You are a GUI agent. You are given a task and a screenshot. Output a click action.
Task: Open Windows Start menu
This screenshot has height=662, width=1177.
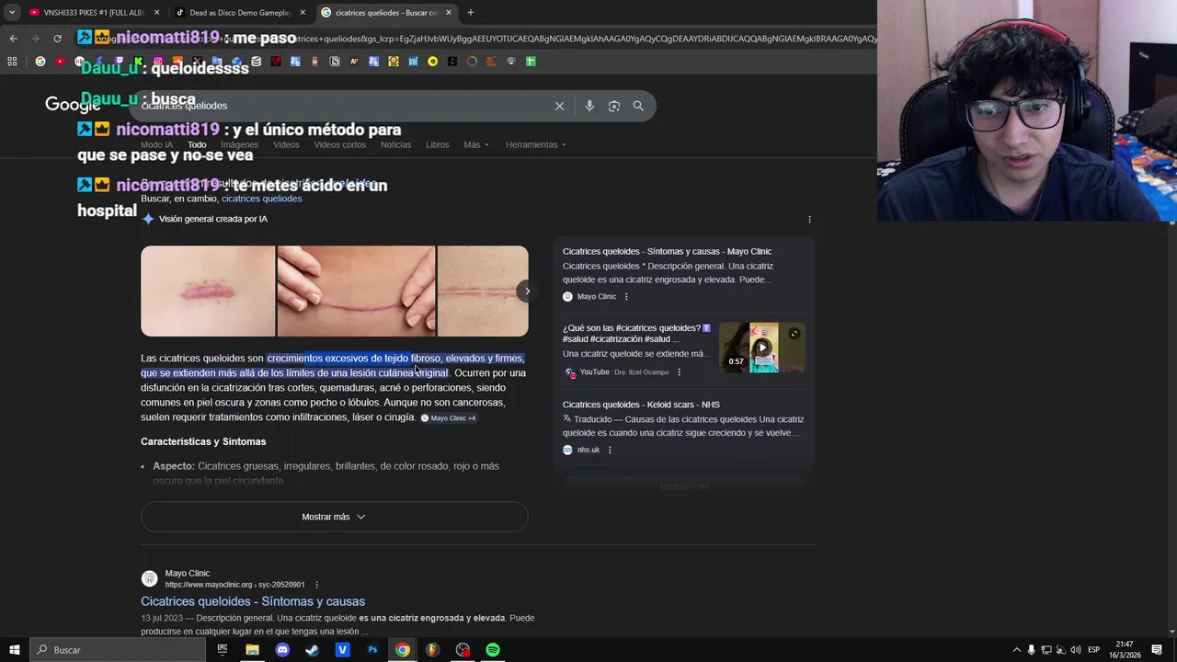[14, 650]
